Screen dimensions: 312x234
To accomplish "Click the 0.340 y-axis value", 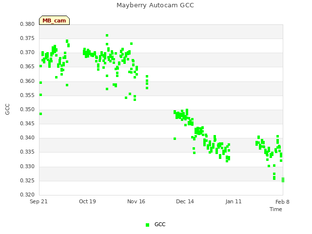I will click(x=27, y=137).
